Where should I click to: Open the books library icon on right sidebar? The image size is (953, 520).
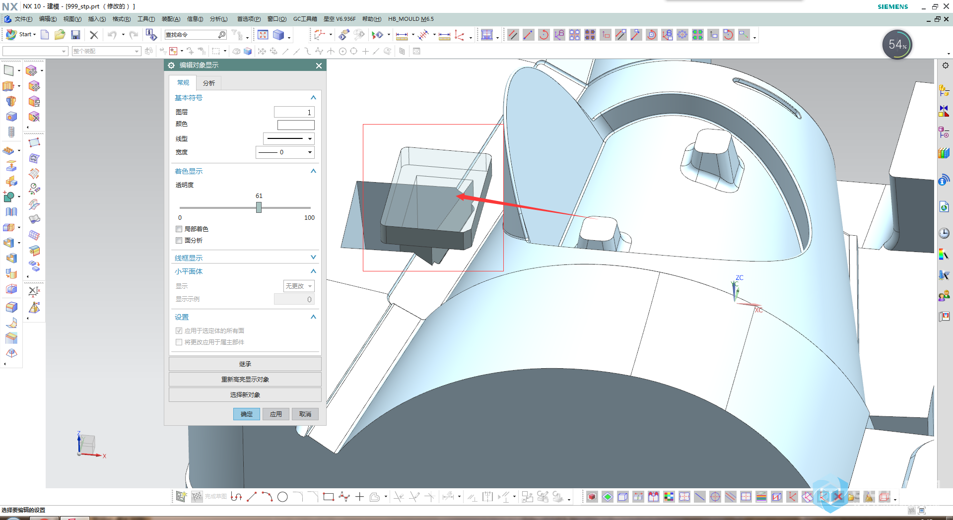coord(944,153)
